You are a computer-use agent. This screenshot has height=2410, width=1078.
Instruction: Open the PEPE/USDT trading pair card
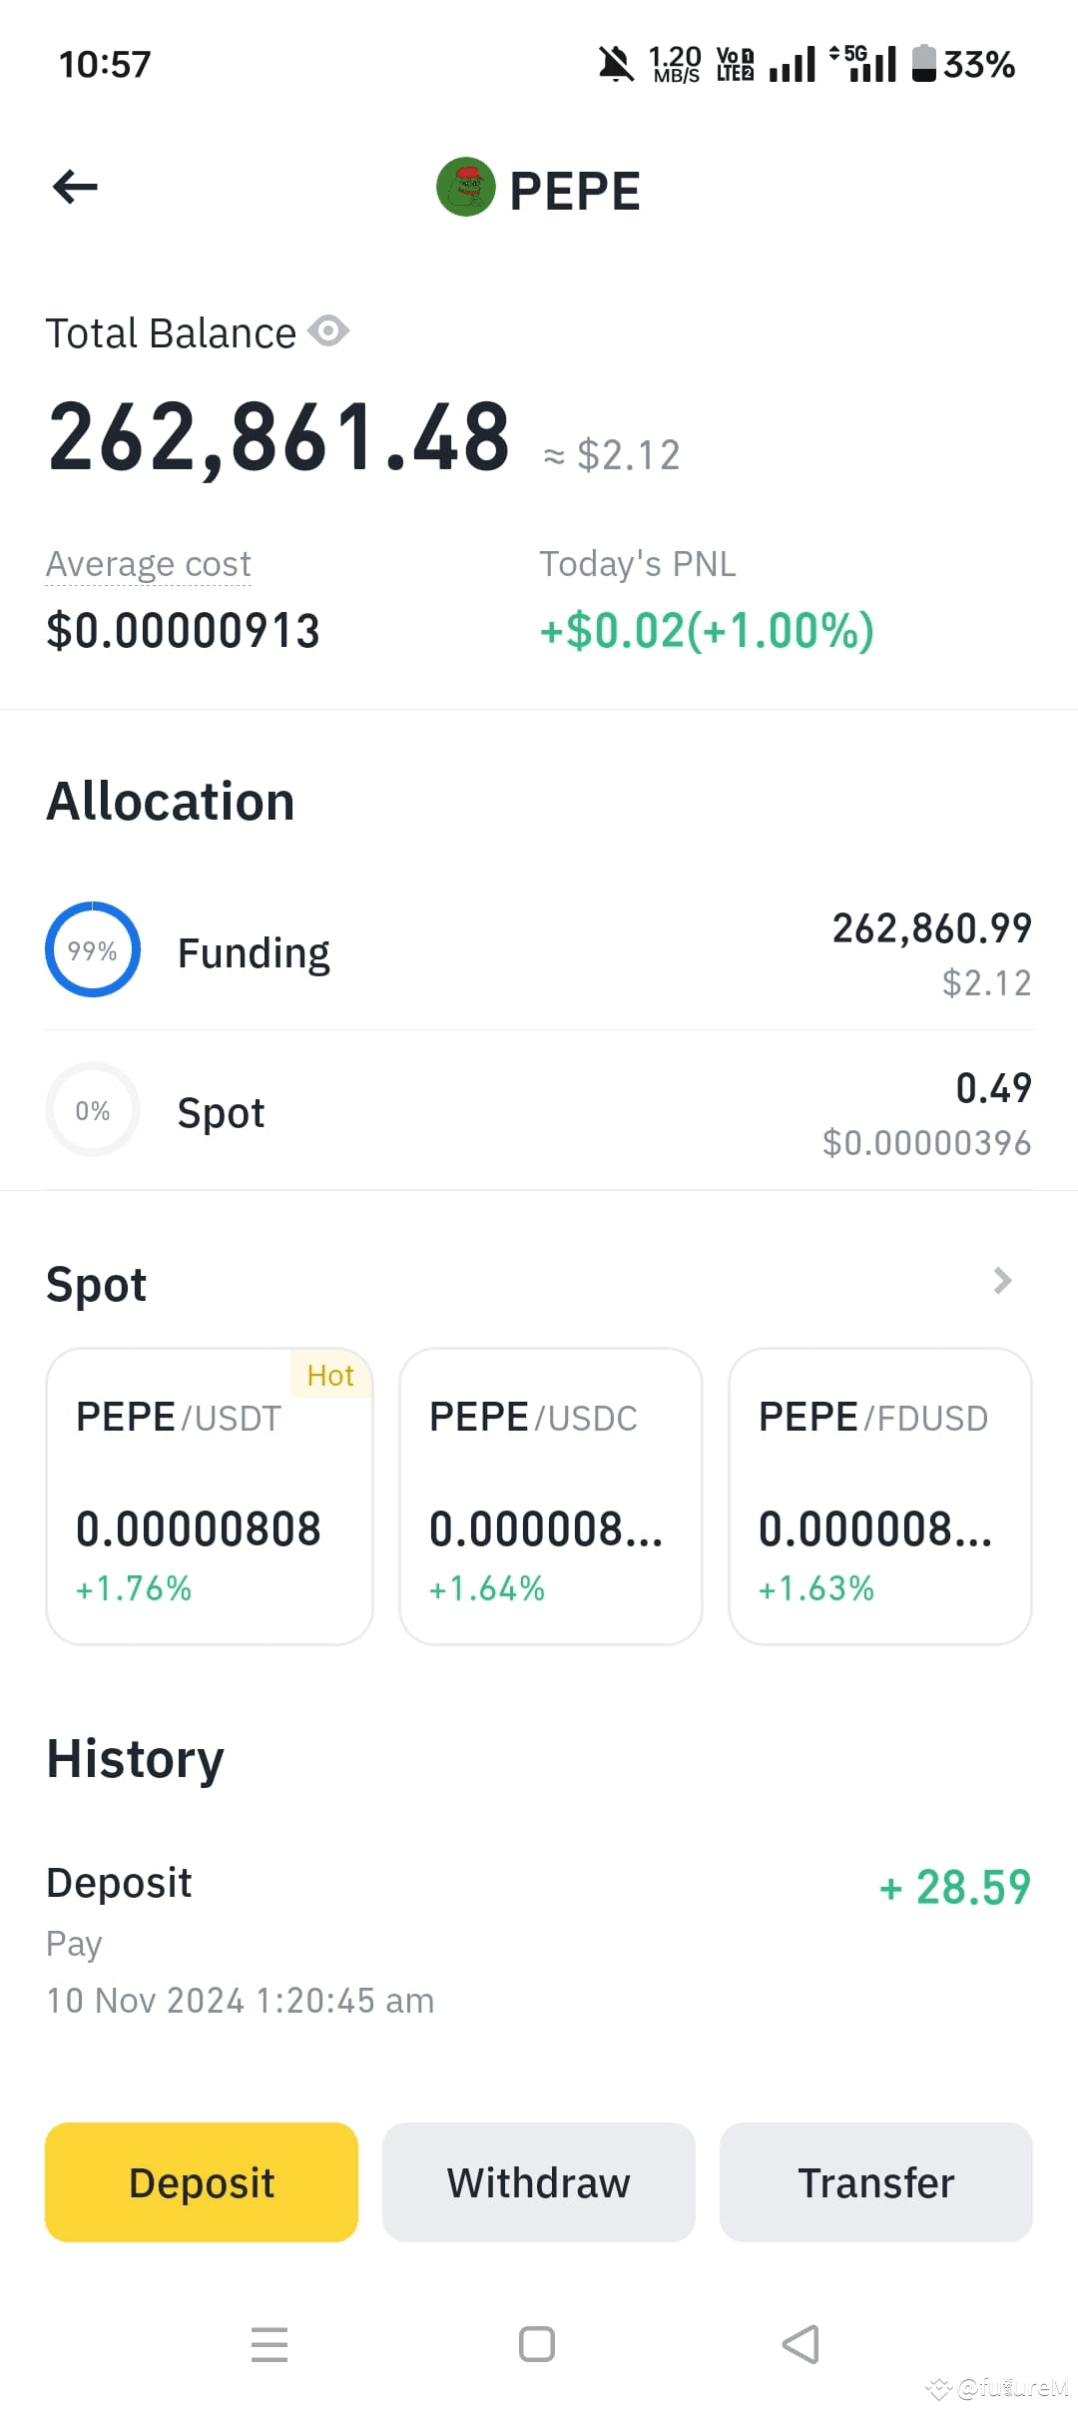pyautogui.click(x=210, y=1497)
